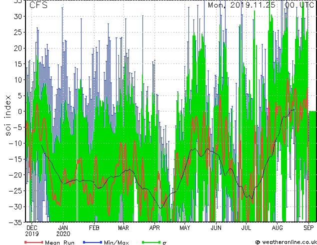Click the JUN month label
Image resolution: width=317 pixels, height=245 pixels.
pos(216,228)
